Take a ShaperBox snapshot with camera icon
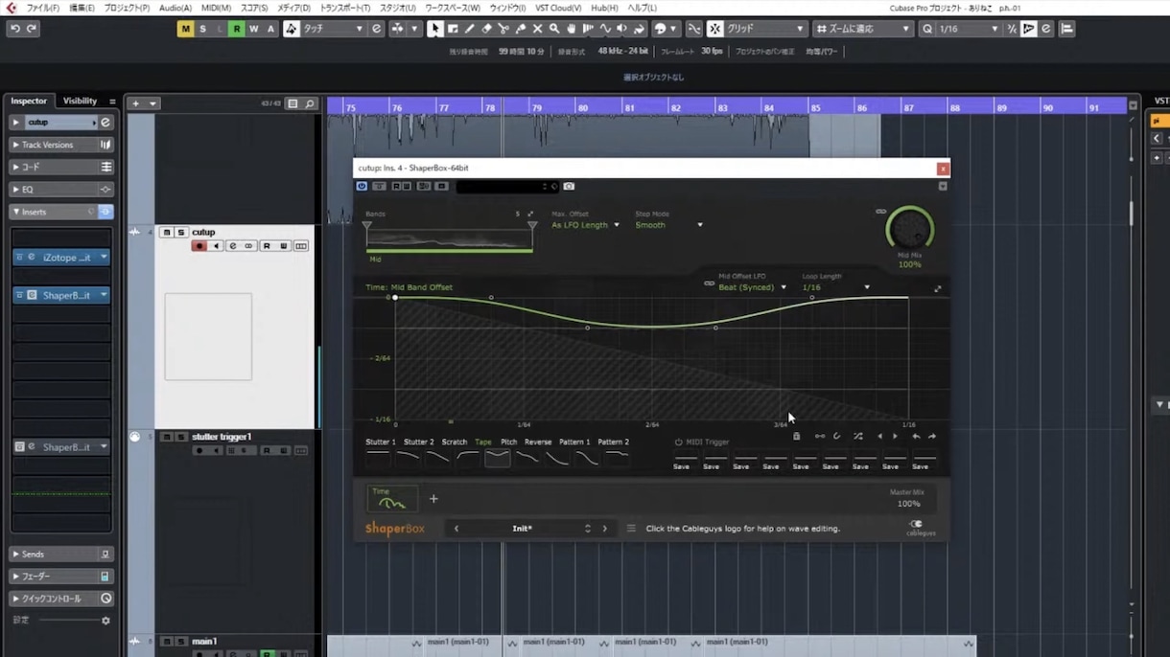Viewport: 1170px width, 657px height. point(569,187)
